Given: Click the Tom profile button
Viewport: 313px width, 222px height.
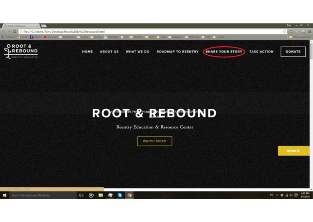Looking at the screenshot, I should pos(289,25).
